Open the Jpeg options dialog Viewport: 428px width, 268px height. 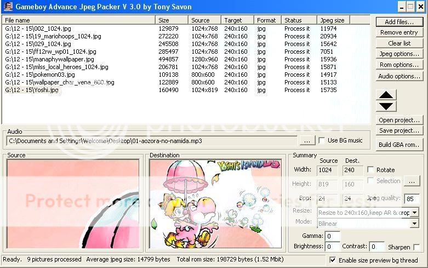coord(399,54)
